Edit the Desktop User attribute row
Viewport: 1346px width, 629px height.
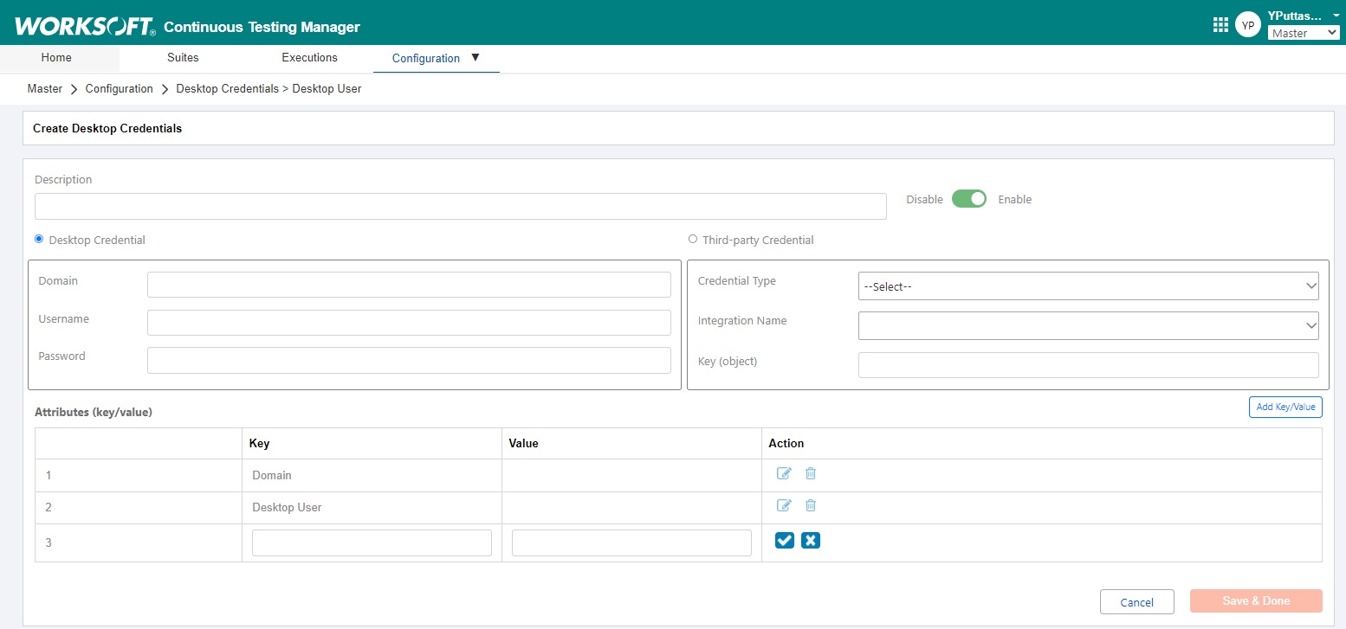pyautogui.click(x=784, y=505)
